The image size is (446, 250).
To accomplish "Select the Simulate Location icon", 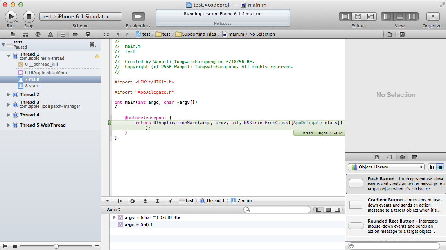I will point(170,201).
